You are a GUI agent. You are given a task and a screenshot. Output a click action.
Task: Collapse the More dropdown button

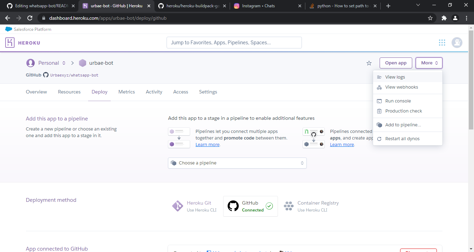429,63
